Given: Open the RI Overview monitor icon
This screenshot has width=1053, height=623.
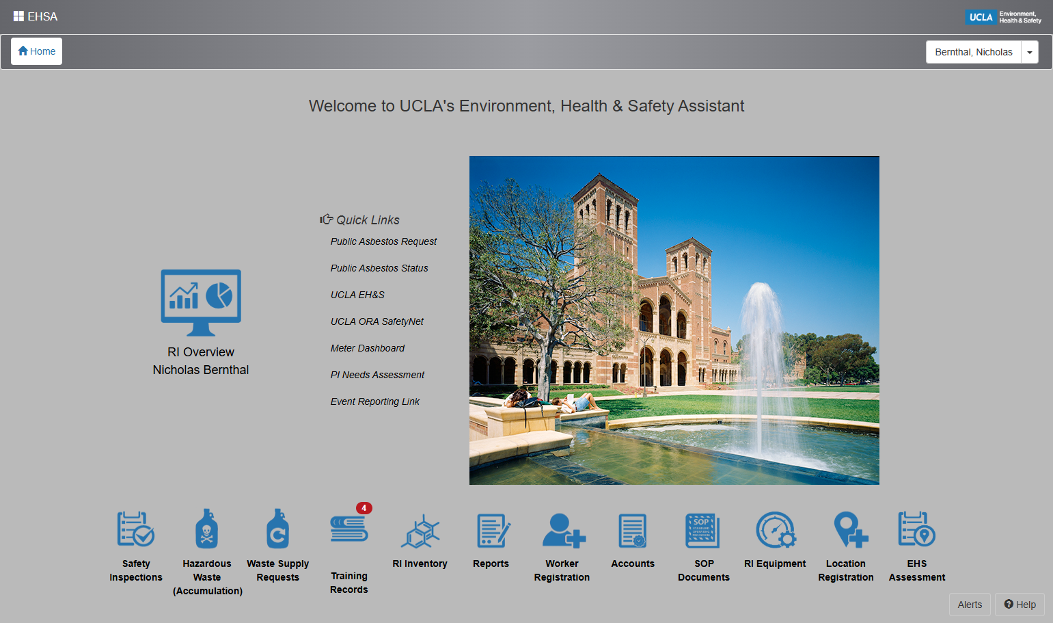Looking at the screenshot, I should tap(201, 302).
